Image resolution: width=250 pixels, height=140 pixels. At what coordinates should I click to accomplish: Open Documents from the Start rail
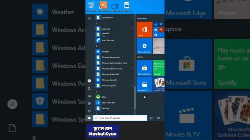89,88
